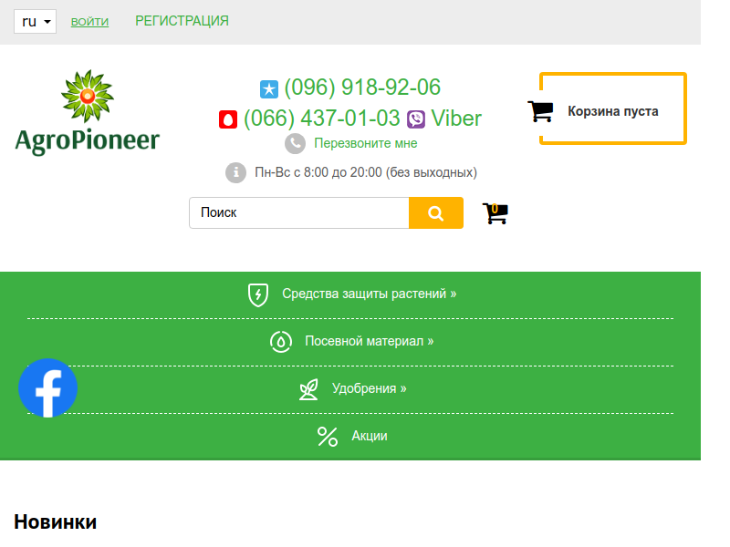730x547 pixels.
Task: Expand the Удобрения menu
Action: coord(370,388)
